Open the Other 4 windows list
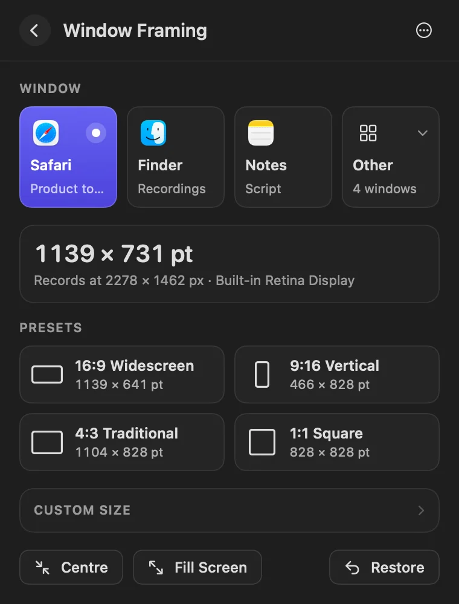Screen dimensions: 459x604 click(391, 157)
